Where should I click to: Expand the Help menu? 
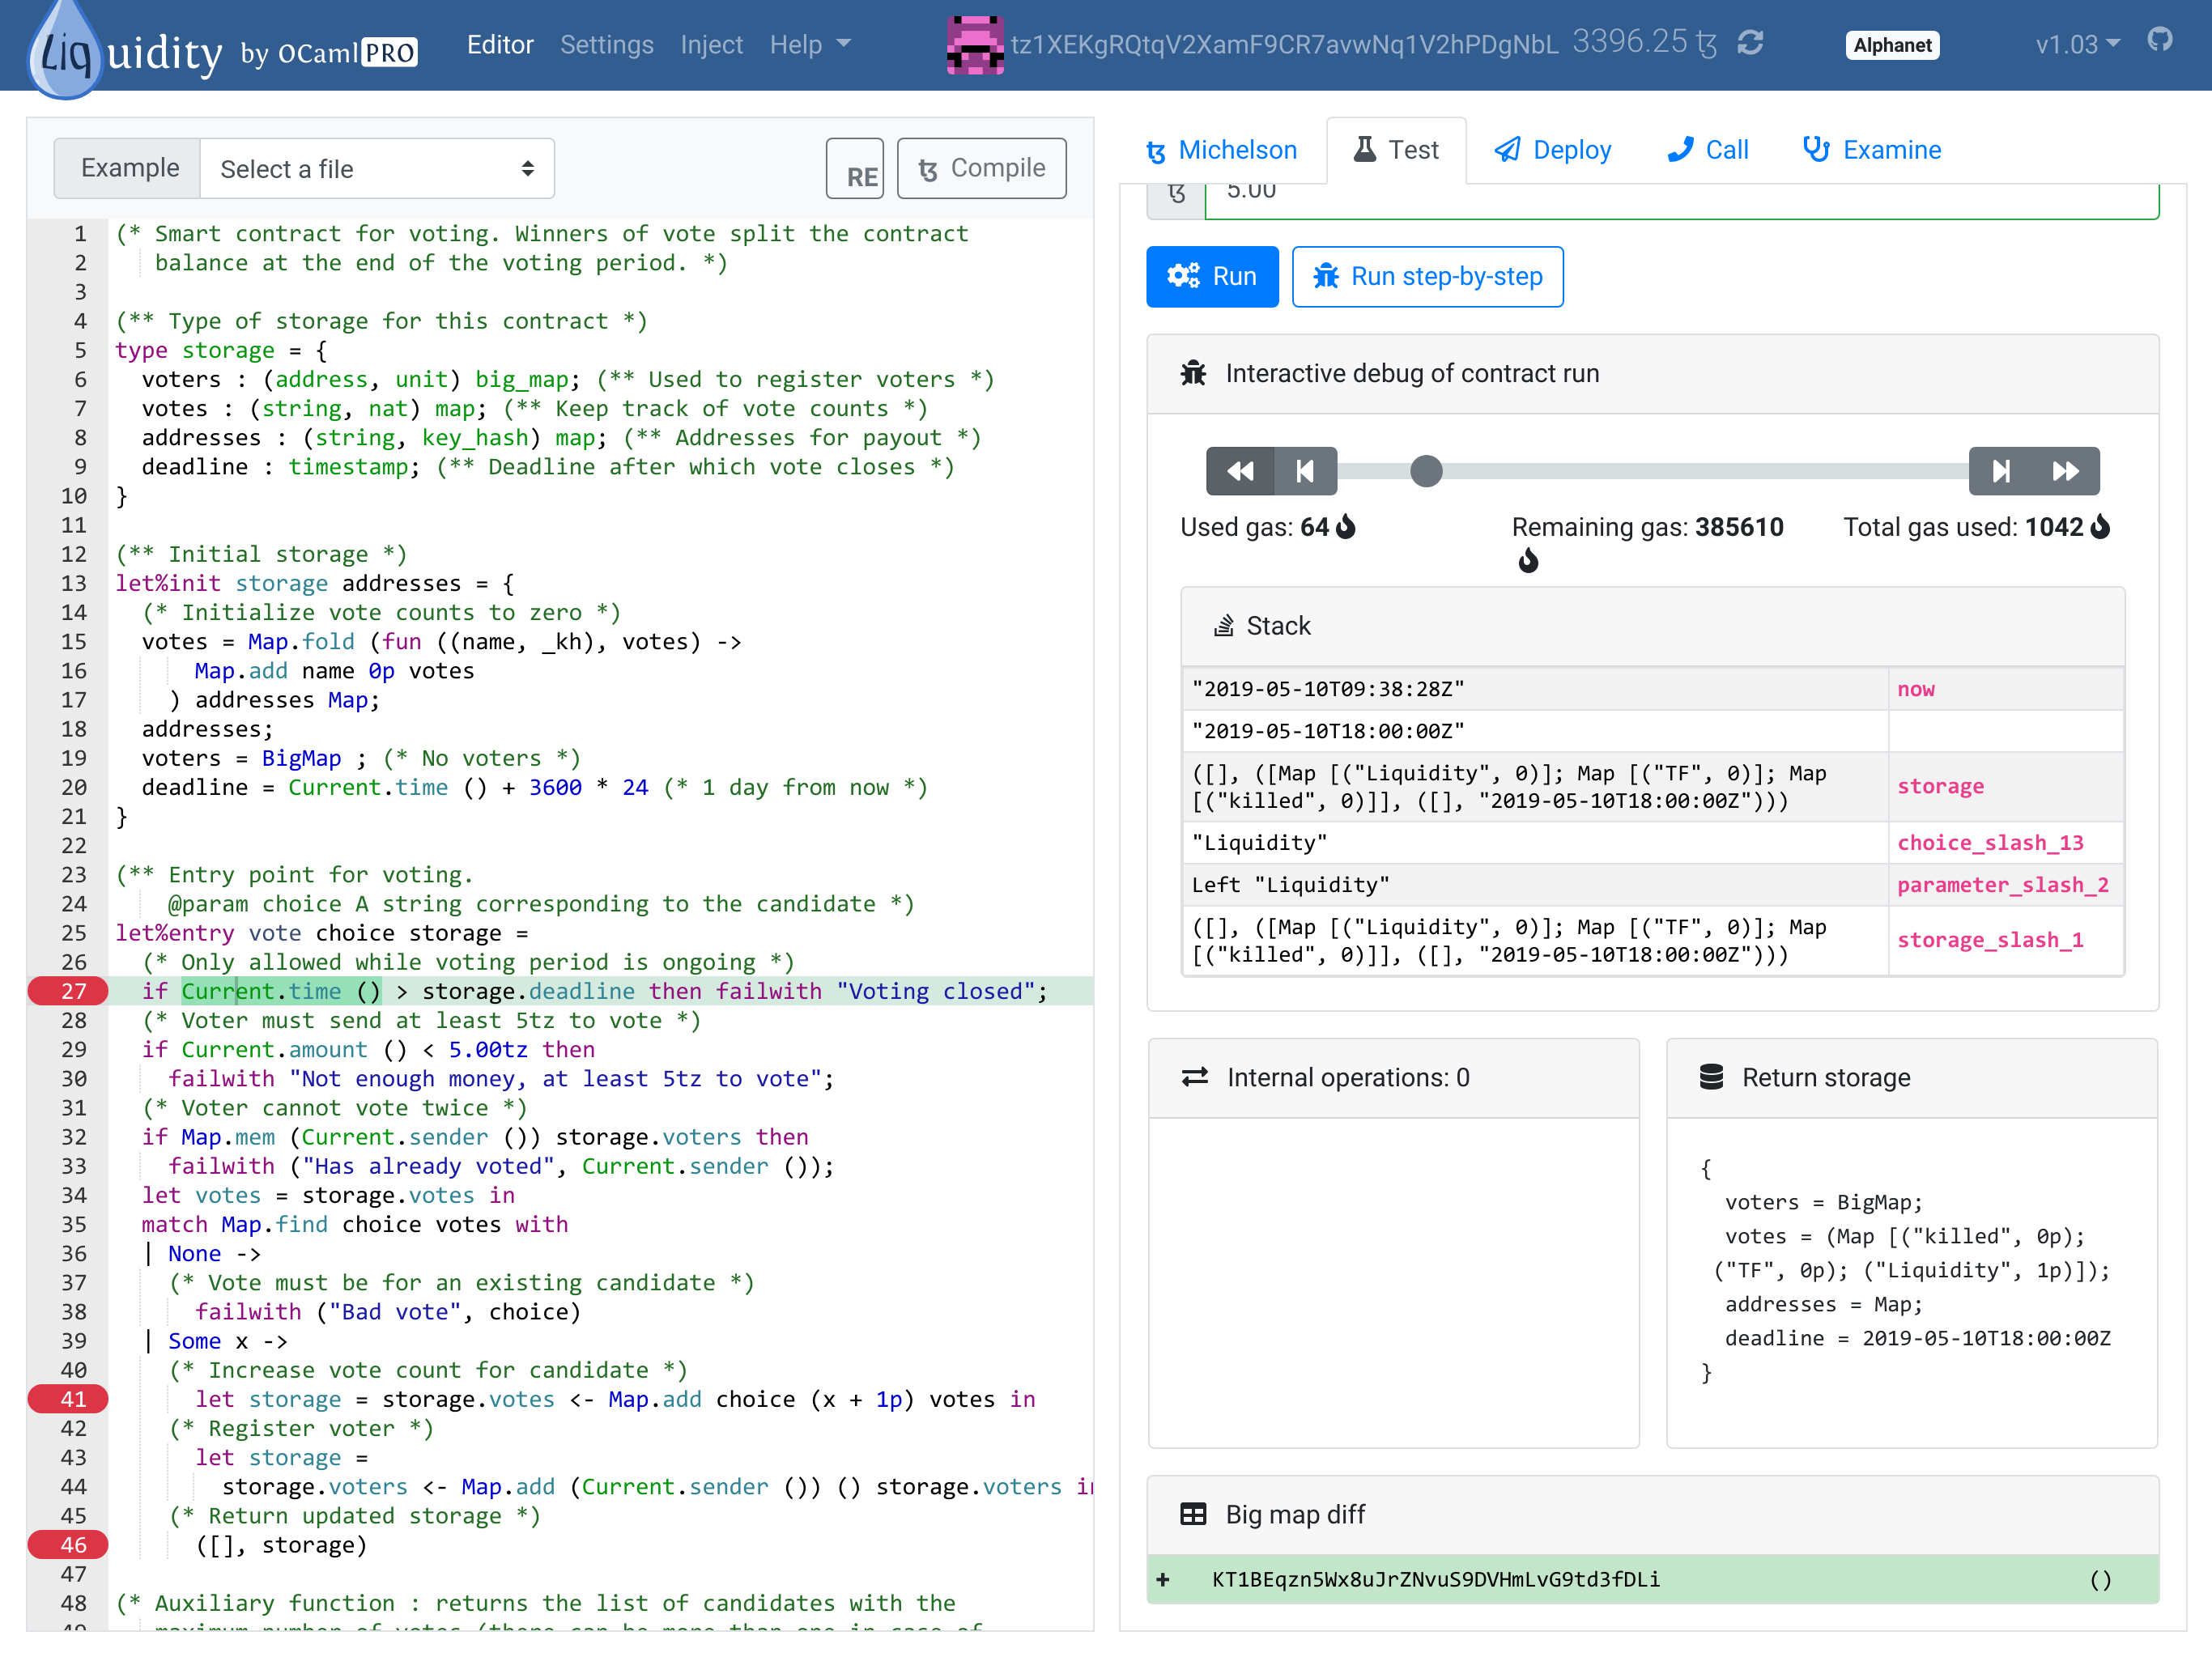tap(809, 45)
